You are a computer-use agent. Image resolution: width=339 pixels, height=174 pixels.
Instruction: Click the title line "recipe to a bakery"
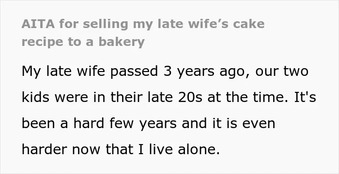[83, 42]
